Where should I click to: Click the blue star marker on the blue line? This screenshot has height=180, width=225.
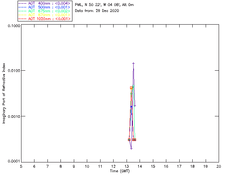click(131, 107)
